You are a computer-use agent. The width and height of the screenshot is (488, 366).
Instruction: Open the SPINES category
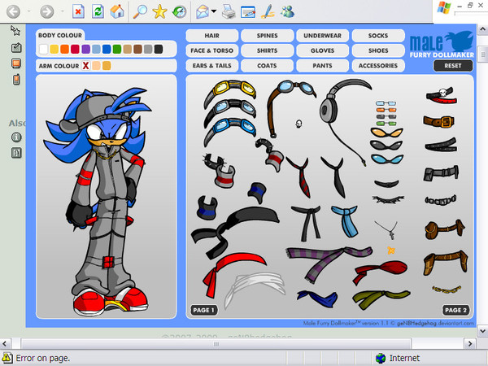267,36
